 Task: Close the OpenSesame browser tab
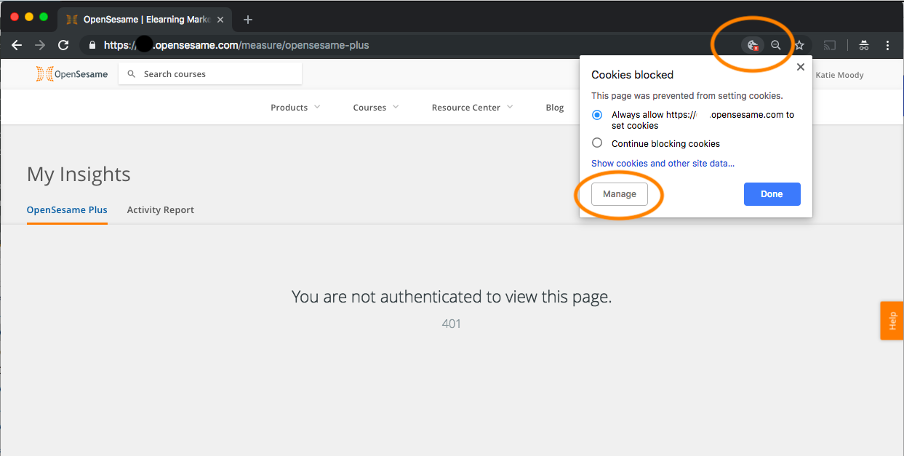click(x=220, y=20)
